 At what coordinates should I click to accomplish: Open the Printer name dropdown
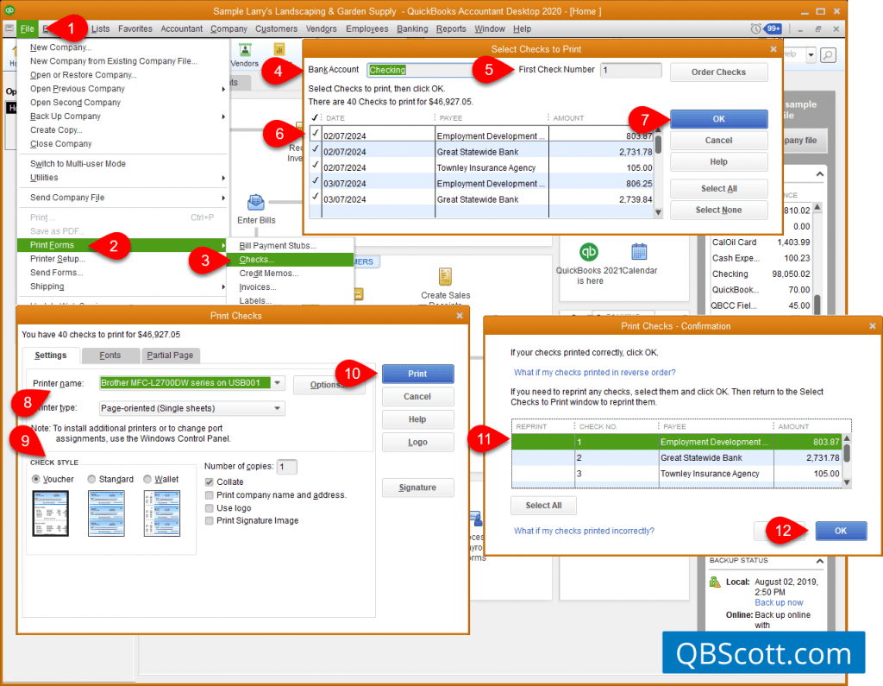tap(277, 383)
